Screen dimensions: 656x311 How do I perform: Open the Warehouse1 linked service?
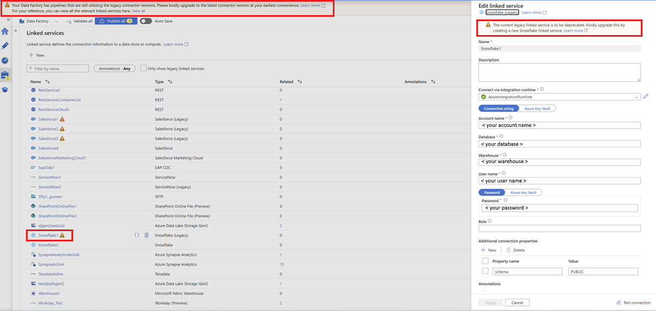[x=49, y=293]
